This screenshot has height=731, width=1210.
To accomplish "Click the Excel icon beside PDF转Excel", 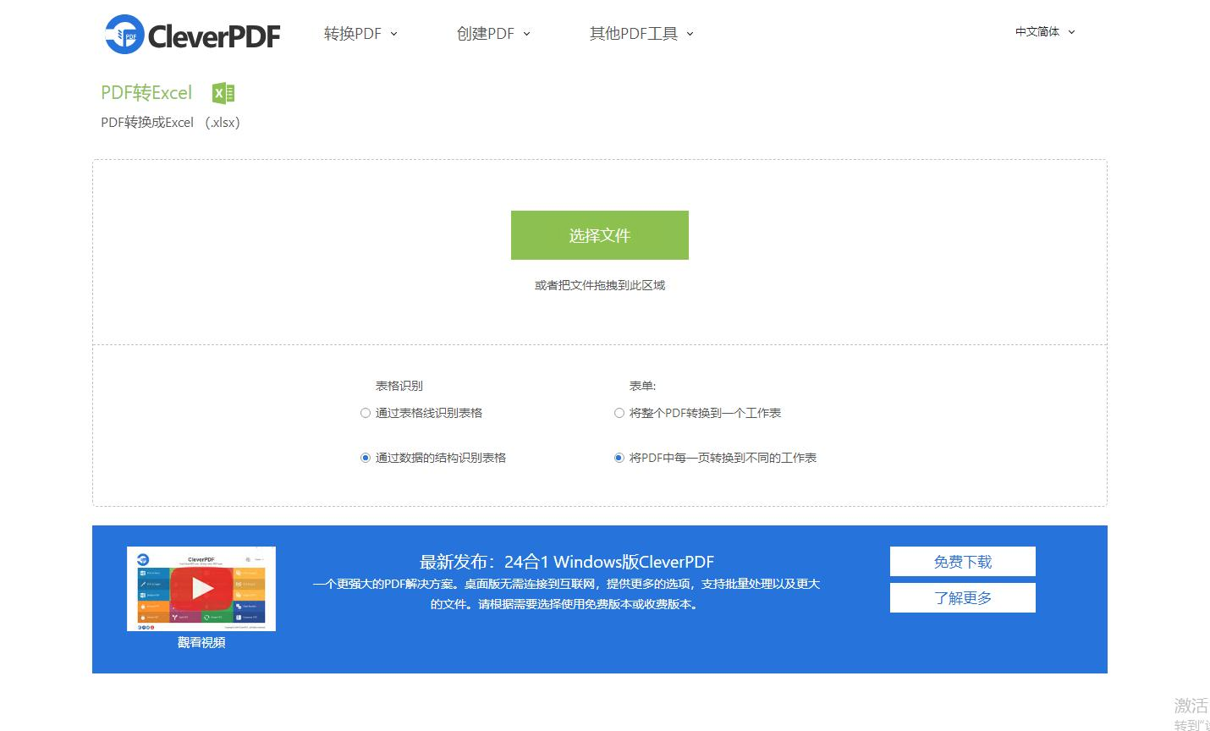I will (223, 93).
